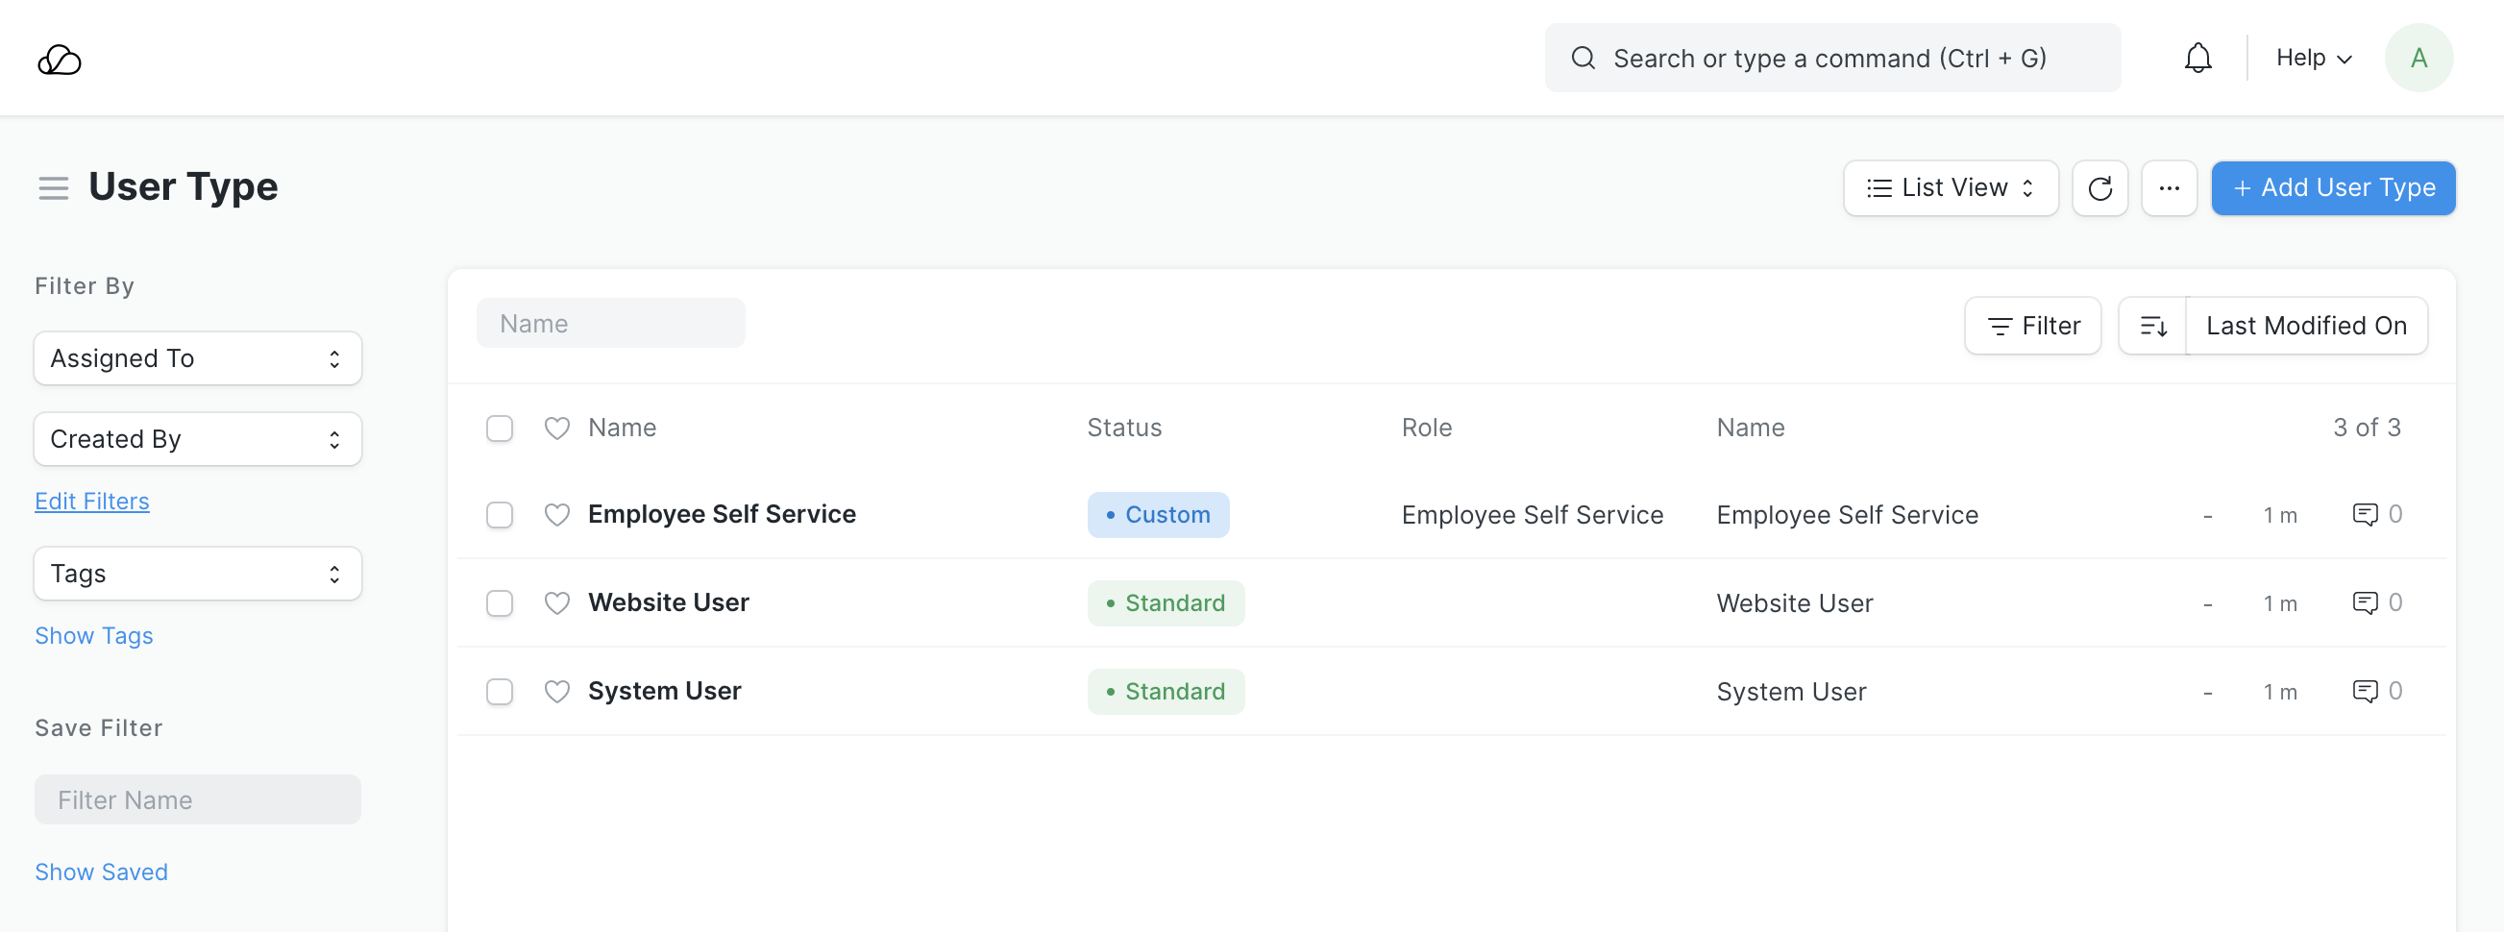Refresh the User Type list
The width and height of the screenshot is (2504, 932).
pos(2099,188)
